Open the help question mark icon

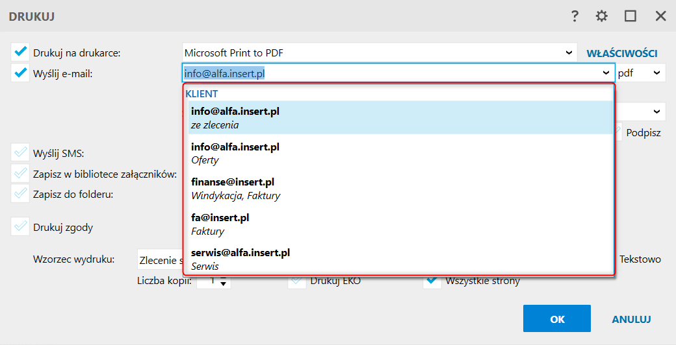pos(574,16)
